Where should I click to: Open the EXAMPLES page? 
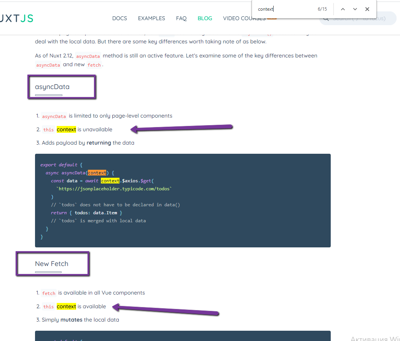tap(151, 18)
